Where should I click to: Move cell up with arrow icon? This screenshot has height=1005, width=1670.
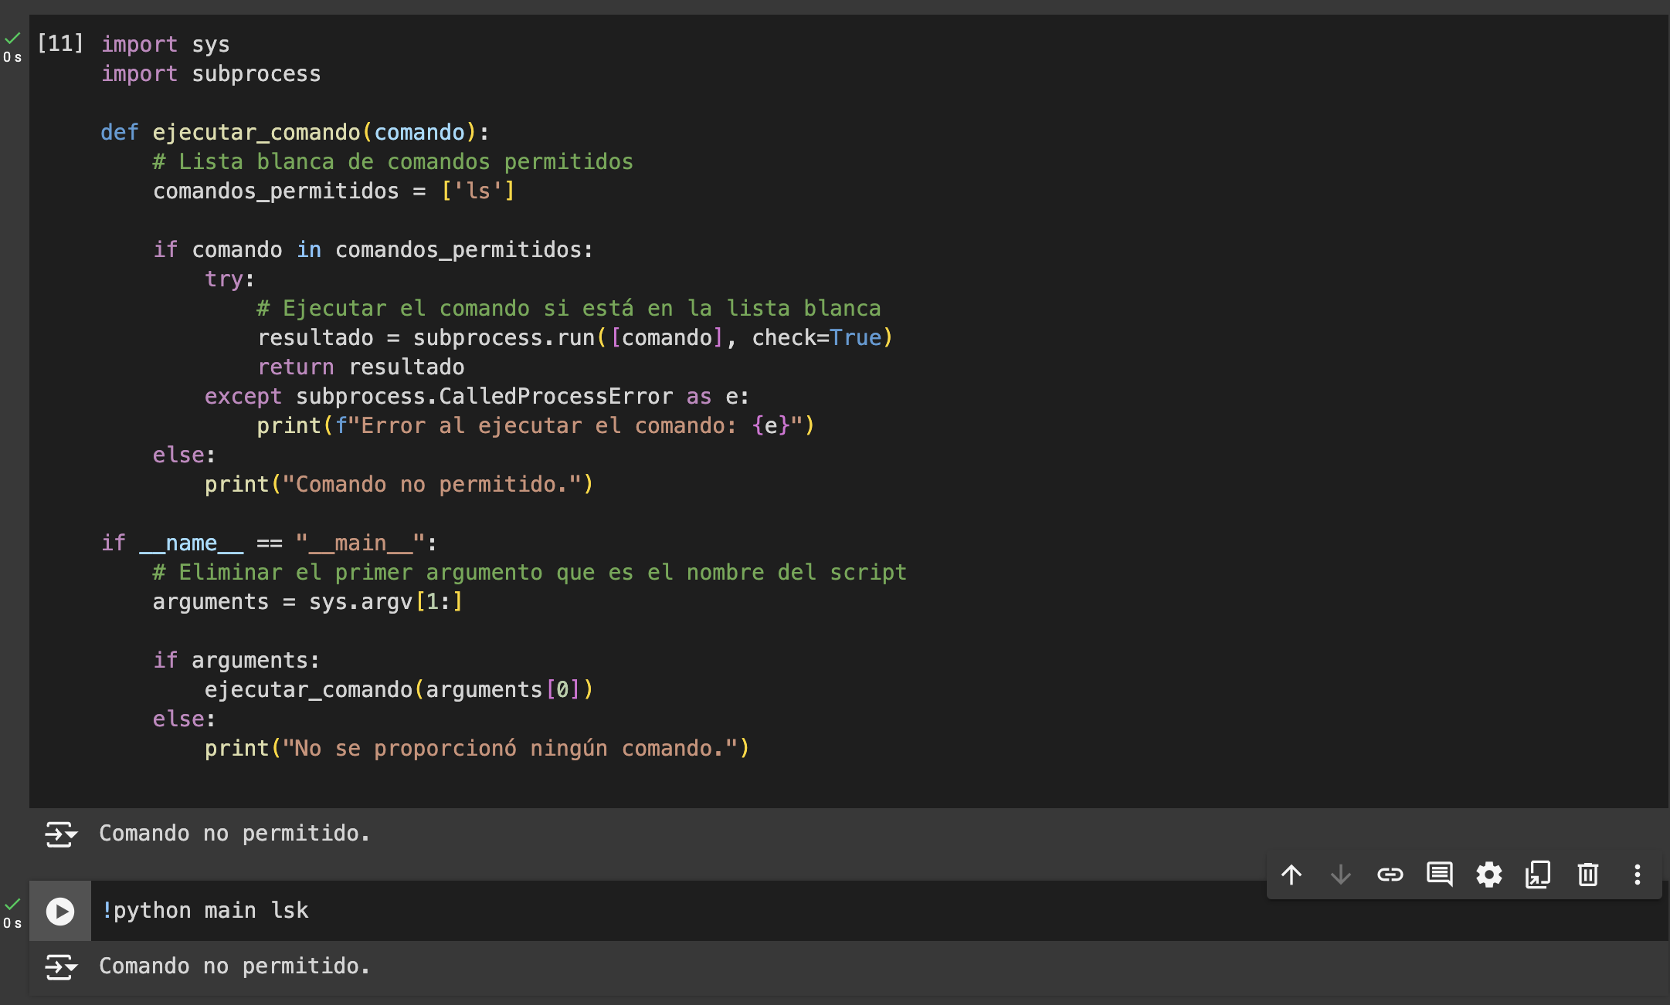[1292, 875]
